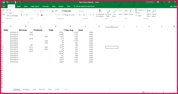The image size is (178, 94).
Task: Expand the Name Box dropdown
Action: tap(12, 22)
